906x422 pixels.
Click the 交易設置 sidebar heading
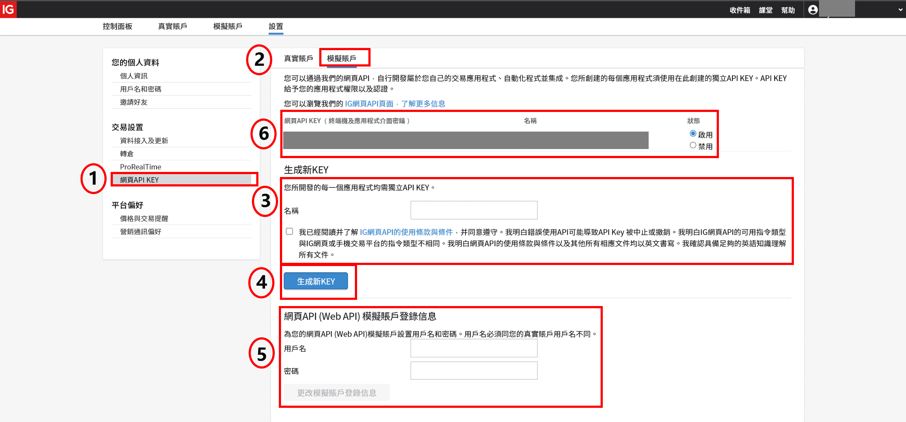coord(127,127)
